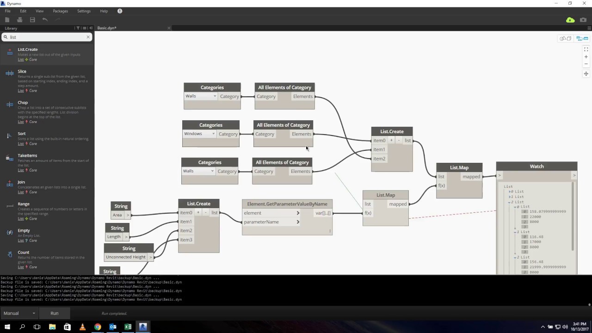Click the camera export image icon
Viewport: 592px width, 333px height.
click(x=583, y=20)
